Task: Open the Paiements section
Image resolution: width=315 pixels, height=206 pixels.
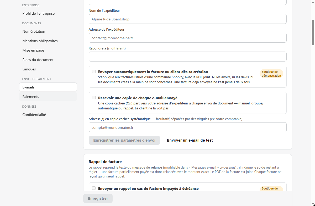Action: pyautogui.click(x=48, y=97)
